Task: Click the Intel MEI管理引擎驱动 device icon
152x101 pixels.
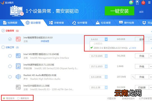Action: 18,56
